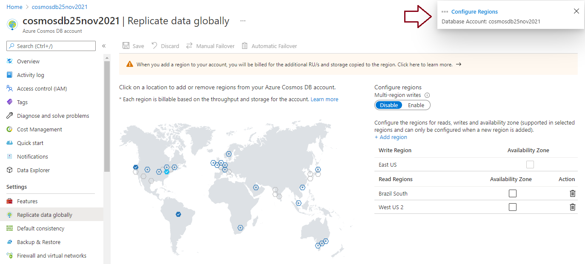585x264 pixels.
Task: Check Availability Zone for West US 2
Action: [x=513, y=207]
